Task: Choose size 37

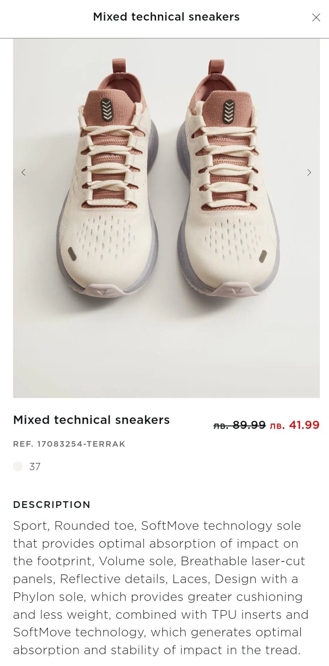Action: (35, 466)
